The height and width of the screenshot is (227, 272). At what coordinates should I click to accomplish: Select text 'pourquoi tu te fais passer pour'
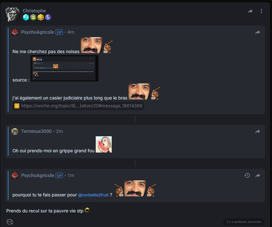(x=45, y=195)
